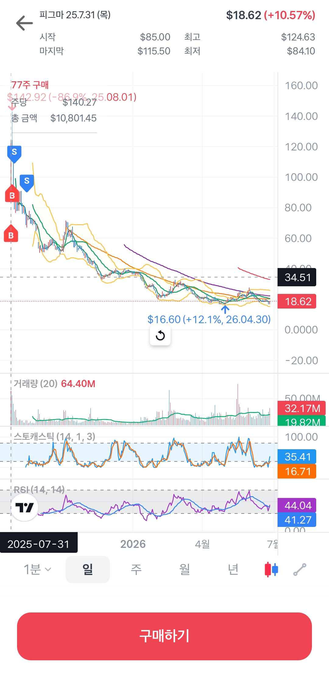Image resolution: width=329 pixels, height=674 pixels.
Task: Tap the upper blue S sell marker
Action: (14, 154)
